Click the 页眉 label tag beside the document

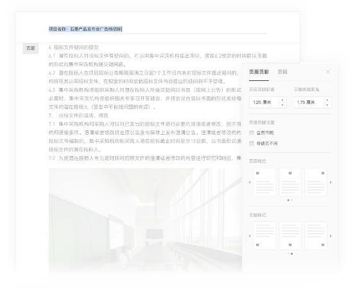tap(31, 48)
